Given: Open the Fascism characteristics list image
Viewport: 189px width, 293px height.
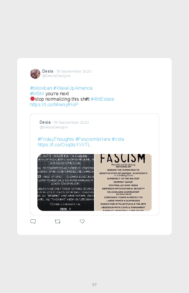Looking at the screenshot, I should tap(123, 182).
